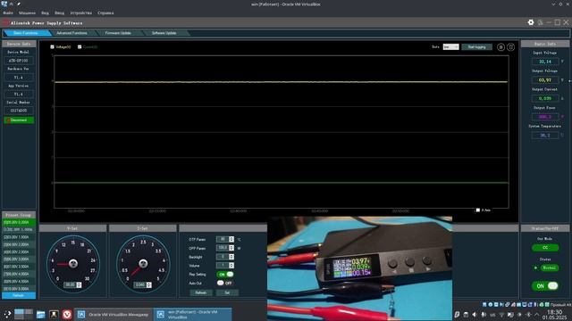The width and height of the screenshot is (572, 321).
Task: Click the V-Set value spinner arrows
Action: [79, 285]
